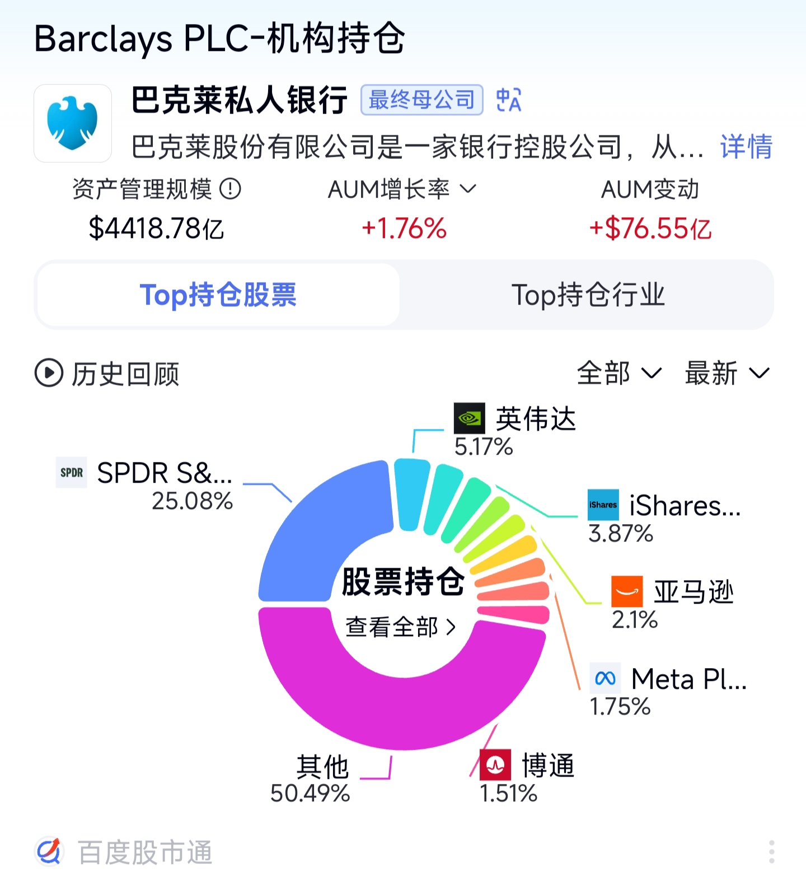Click the translate icon beside 最终母公司
The height and width of the screenshot is (896, 806).
click(509, 100)
